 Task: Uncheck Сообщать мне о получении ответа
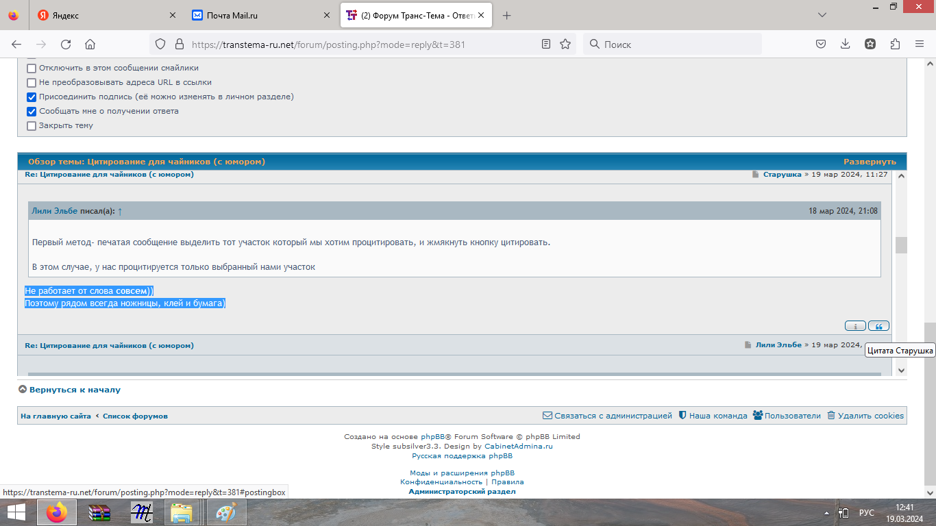tap(32, 112)
